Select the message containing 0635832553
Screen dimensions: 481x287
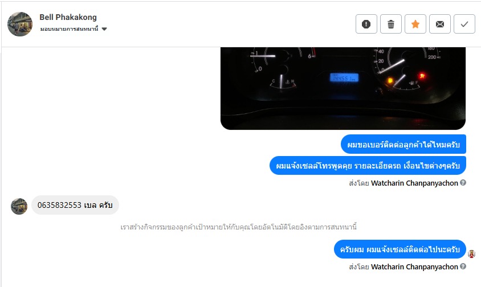75,205
